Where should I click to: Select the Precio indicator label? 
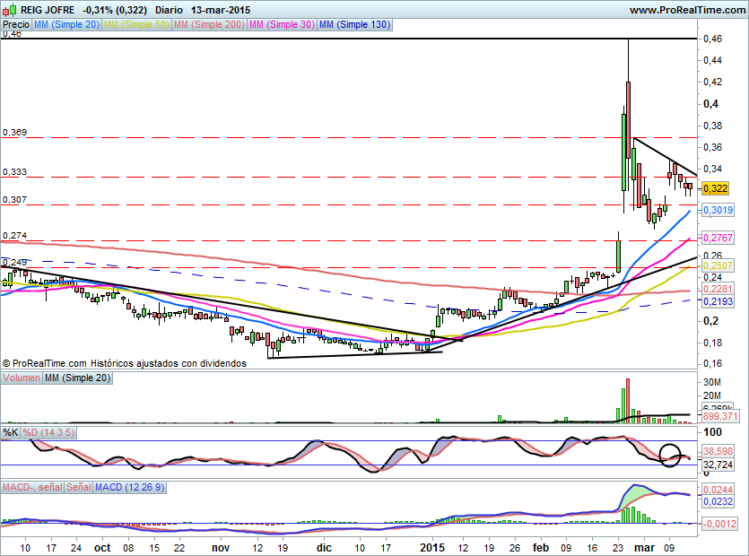pos(16,24)
